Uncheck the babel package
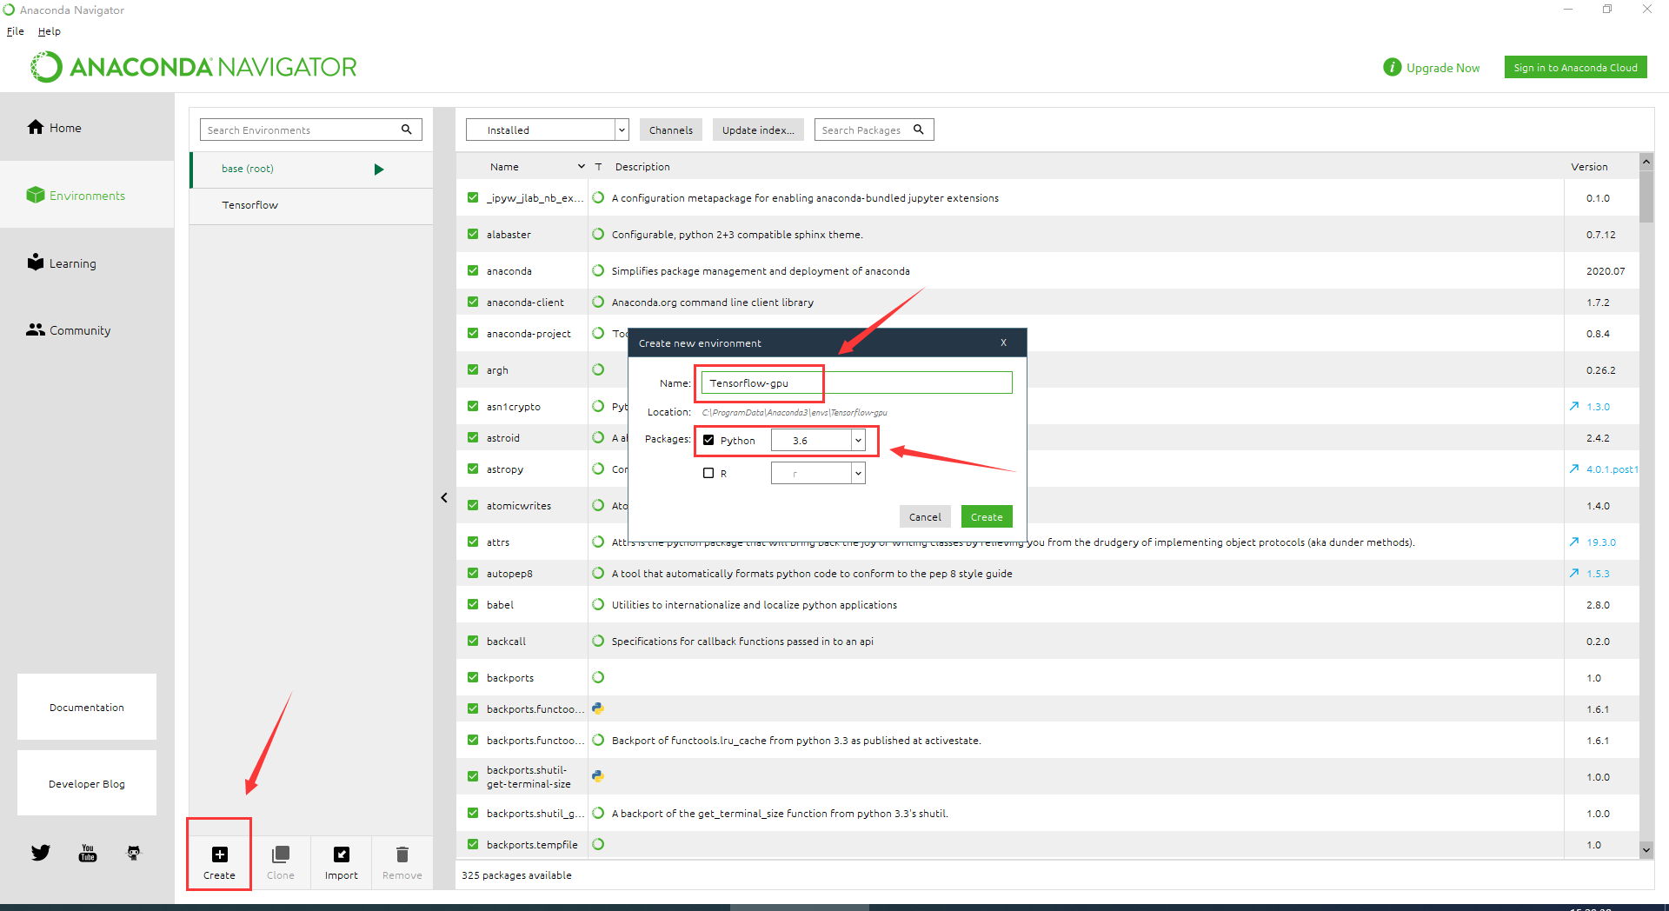 [x=473, y=604]
